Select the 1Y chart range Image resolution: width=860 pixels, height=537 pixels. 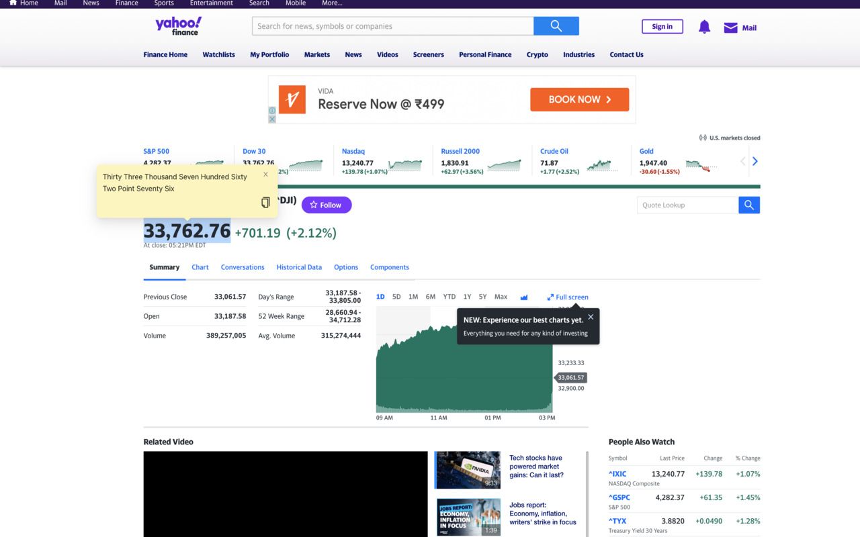tap(467, 297)
